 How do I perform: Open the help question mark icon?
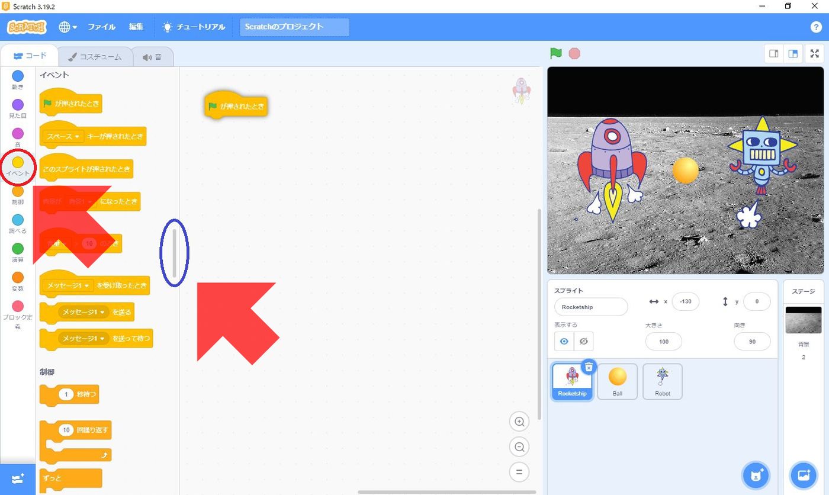tap(815, 27)
